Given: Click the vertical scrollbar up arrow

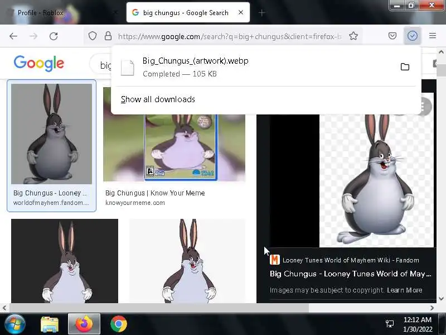Looking at the screenshot, I should pos(441,52).
